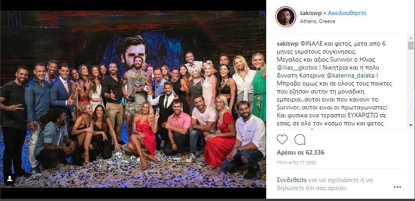This screenshot has height=201, width=415.
Task: Click the caption scrollbar thumb
Action: (x=411, y=45)
